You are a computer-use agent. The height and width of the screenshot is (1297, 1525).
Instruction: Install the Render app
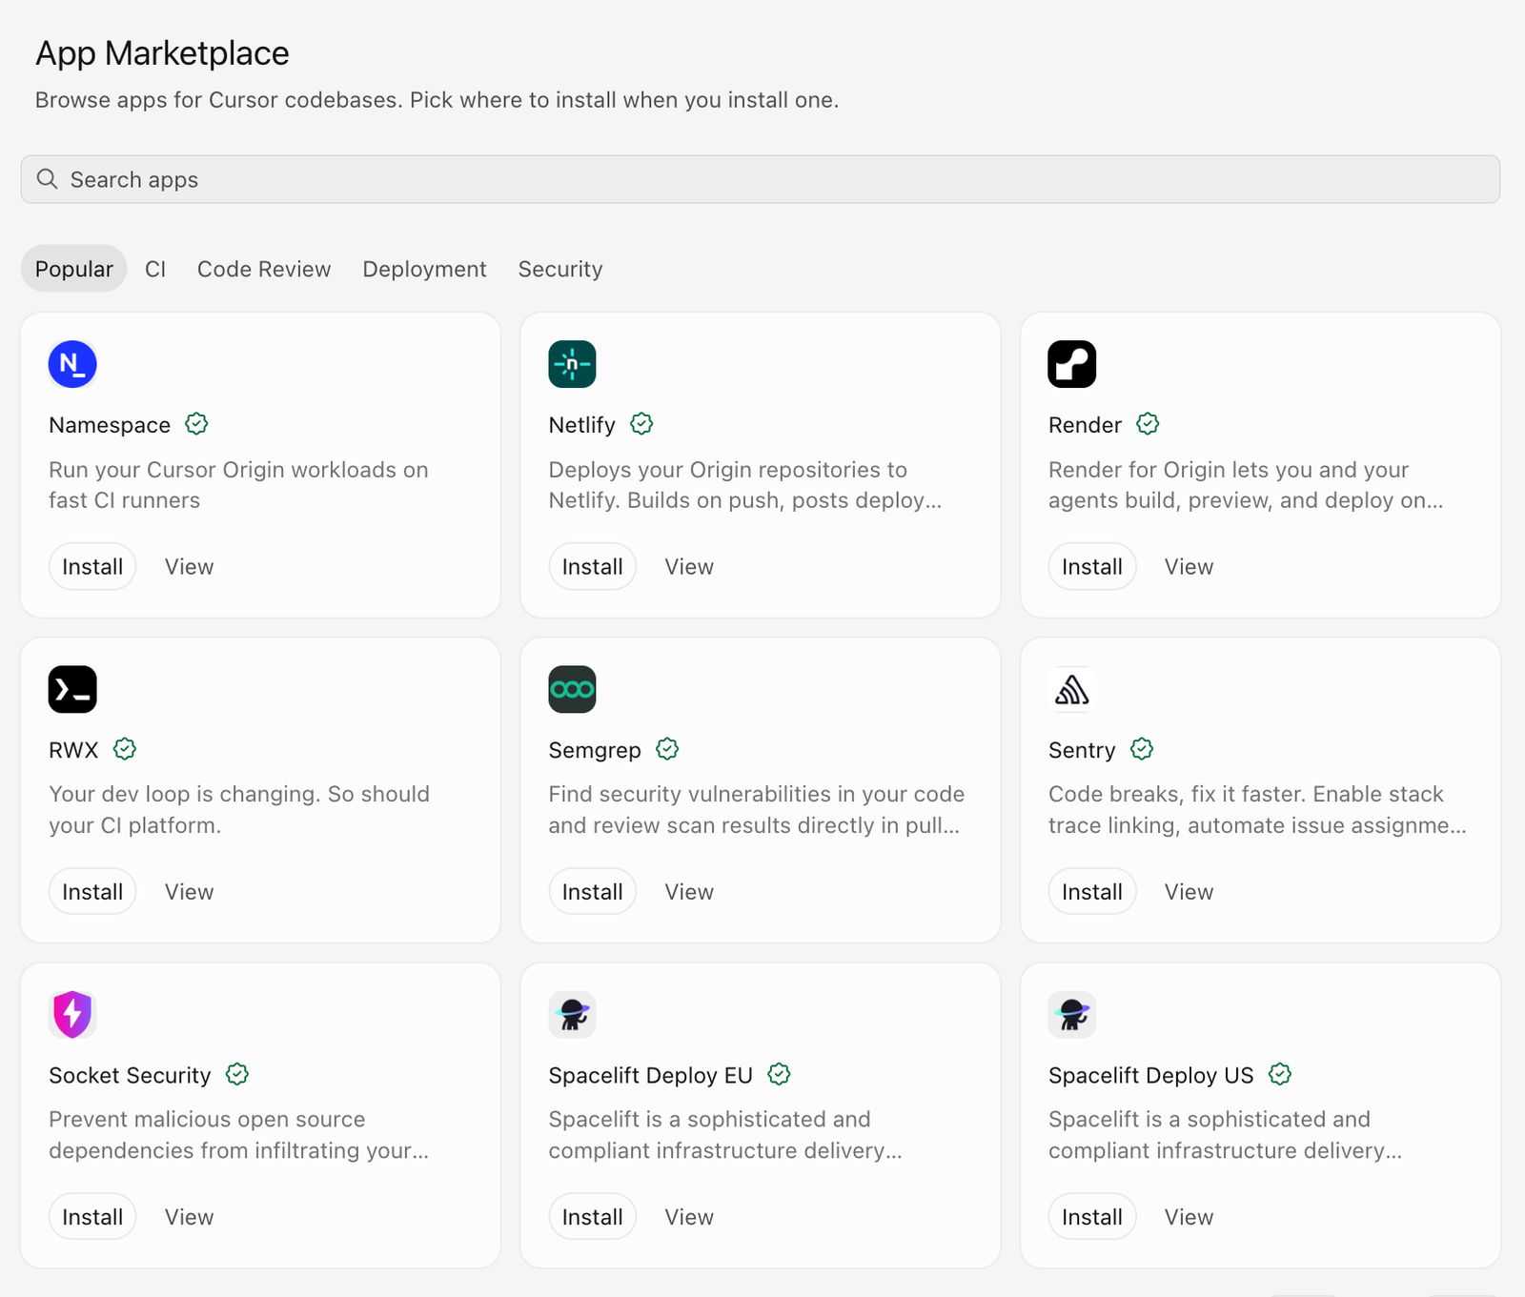[1092, 567]
